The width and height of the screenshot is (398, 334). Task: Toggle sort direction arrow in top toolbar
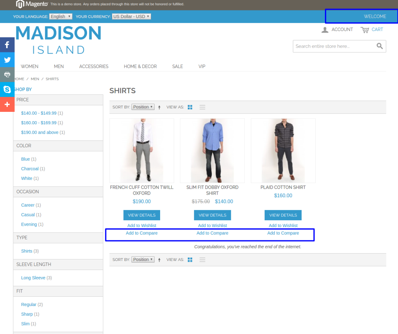tap(159, 107)
